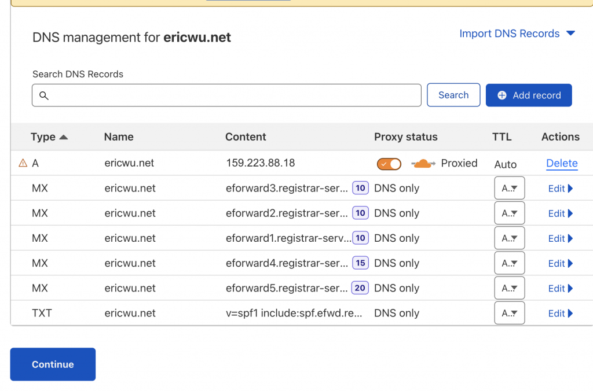Expand Edit for eforward1 MX record
Image resolution: width=593 pixels, height=391 pixels.
pyautogui.click(x=561, y=238)
